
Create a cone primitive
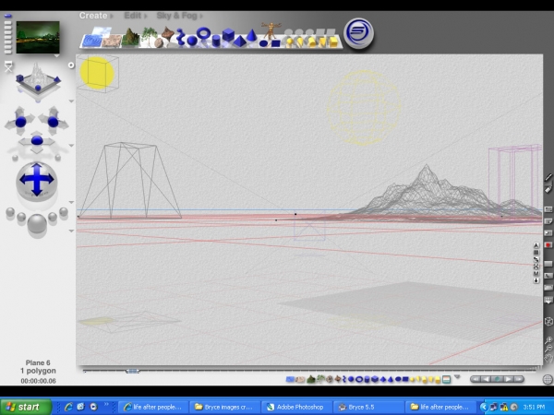[x=251, y=35]
